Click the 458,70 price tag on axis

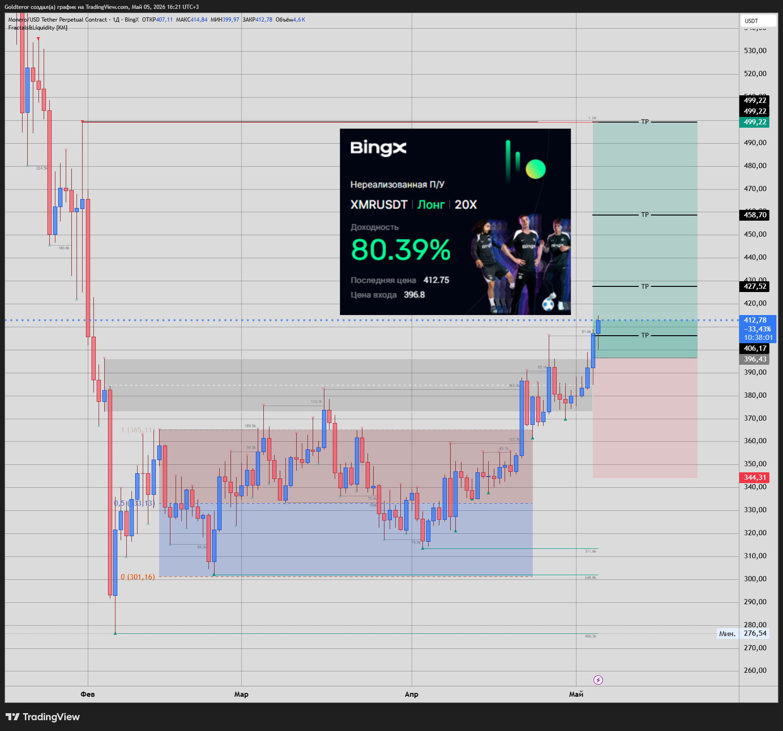[x=754, y=215]
